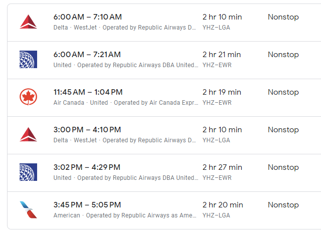
Task: Click the American Airlines logo
Action: [28, 209]
